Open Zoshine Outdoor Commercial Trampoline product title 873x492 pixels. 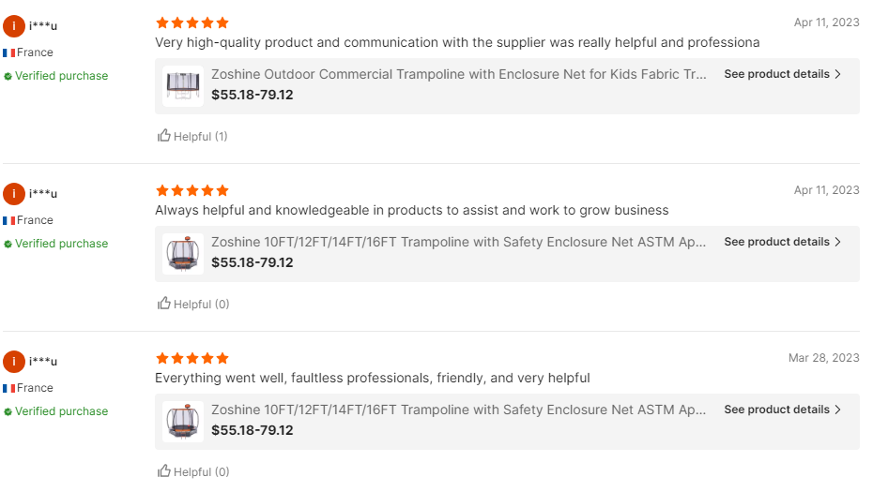(458, 74)
